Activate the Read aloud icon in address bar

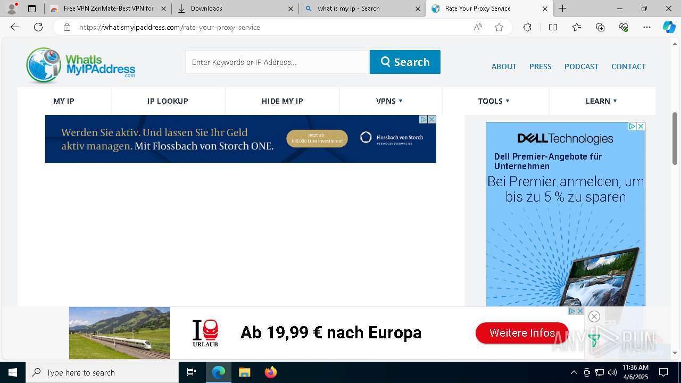click(478, 27)
